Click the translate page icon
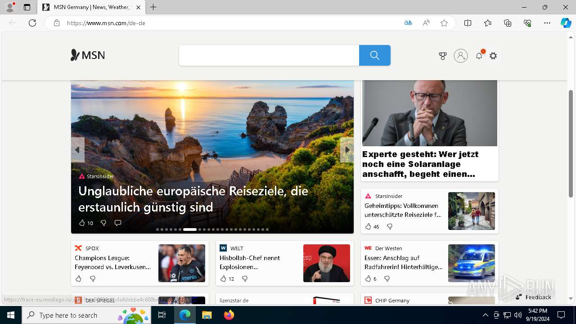The height and width of the screenshot is (324, 576). tap(408, 23)
